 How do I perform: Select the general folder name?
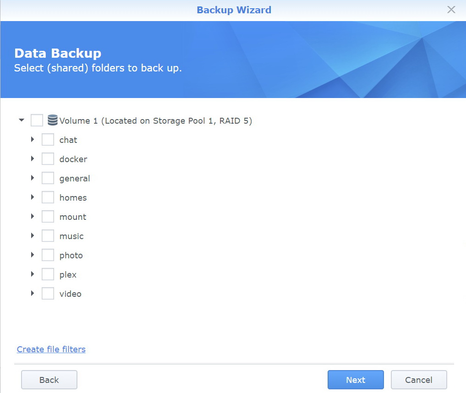[75, 179]
